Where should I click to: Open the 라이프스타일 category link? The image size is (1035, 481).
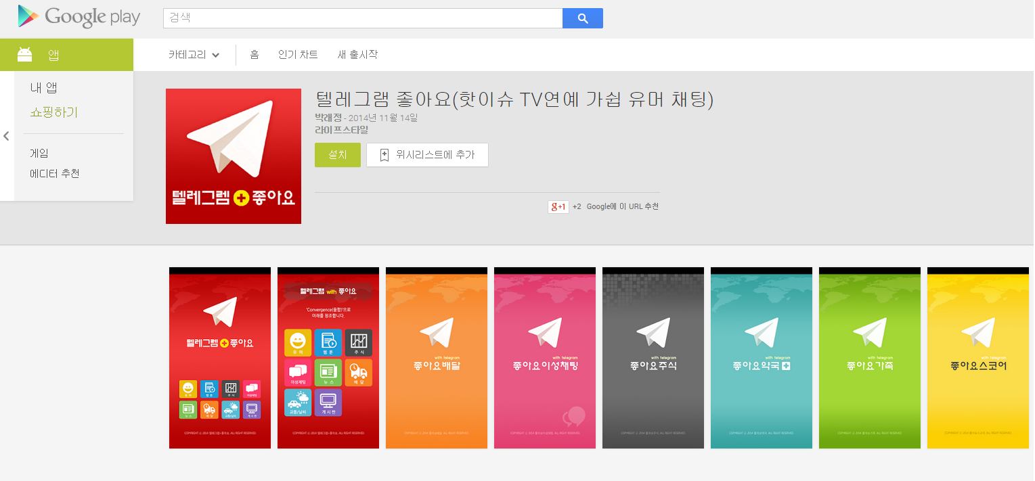(342, 130)
